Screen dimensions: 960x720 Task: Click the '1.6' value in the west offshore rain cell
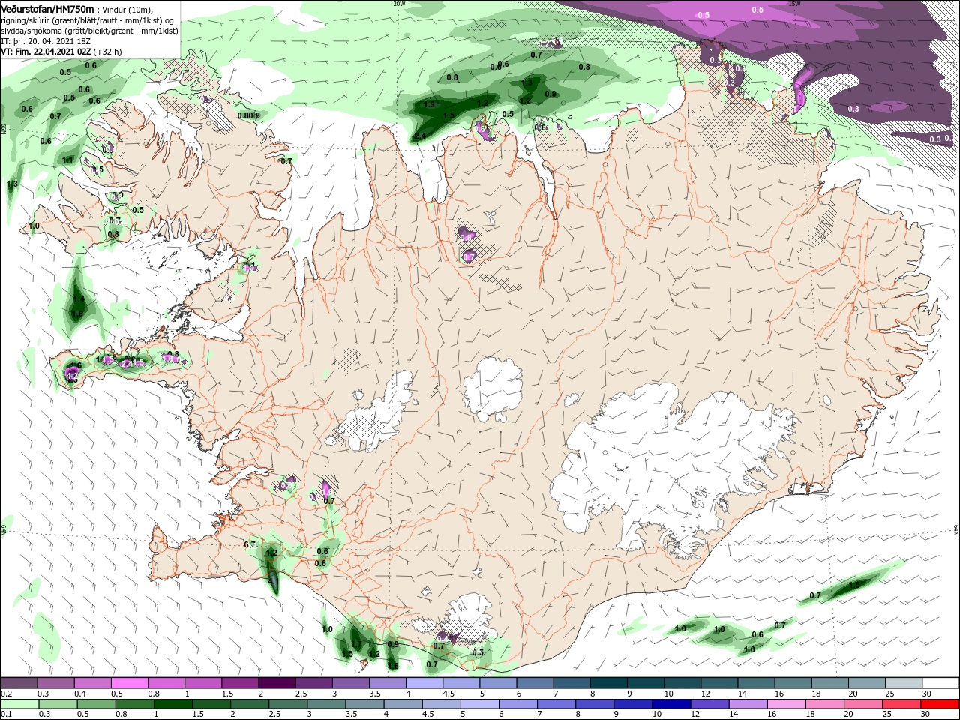tap(77, 313)
